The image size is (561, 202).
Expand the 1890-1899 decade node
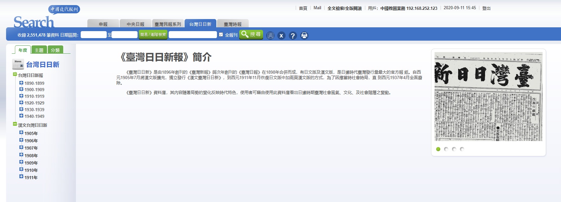[x=21, y=83]
